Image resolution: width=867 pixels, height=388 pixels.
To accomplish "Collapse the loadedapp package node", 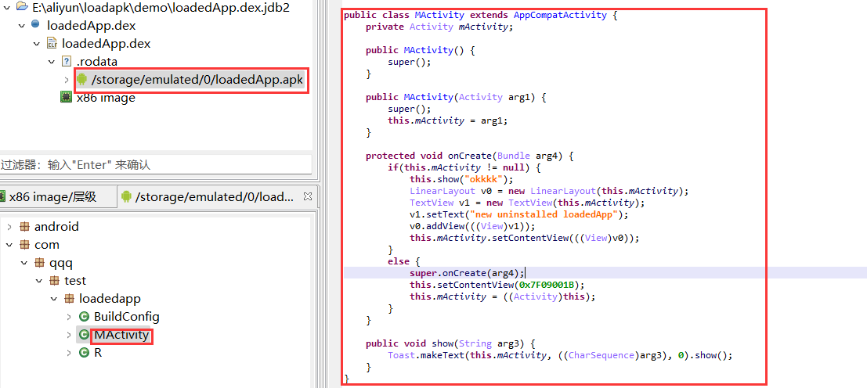I will tap(53, 299).
